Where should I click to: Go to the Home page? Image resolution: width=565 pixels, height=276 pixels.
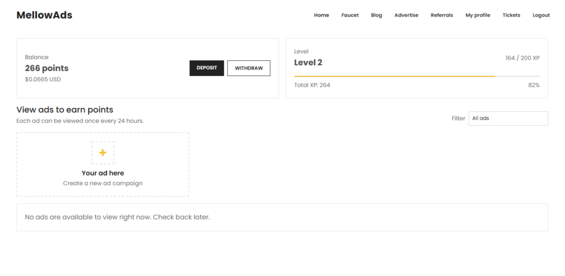[321, 15]
